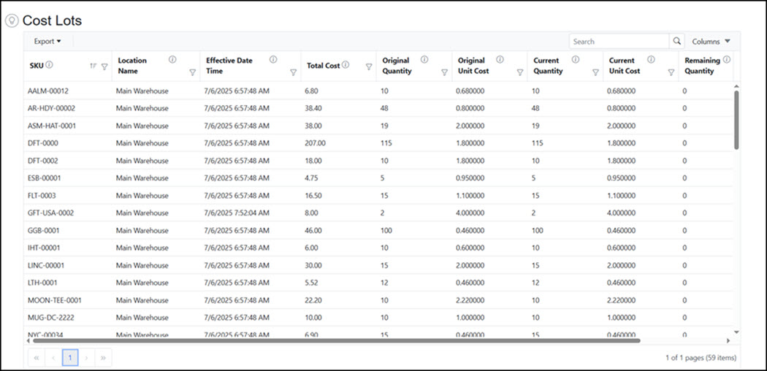767x371 pixels.
Task: Filter the Total Cost column
Action: tap(369, 66)
